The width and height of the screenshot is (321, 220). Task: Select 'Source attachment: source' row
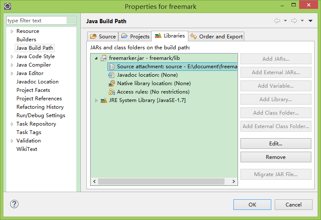click(x=172, y=67)
